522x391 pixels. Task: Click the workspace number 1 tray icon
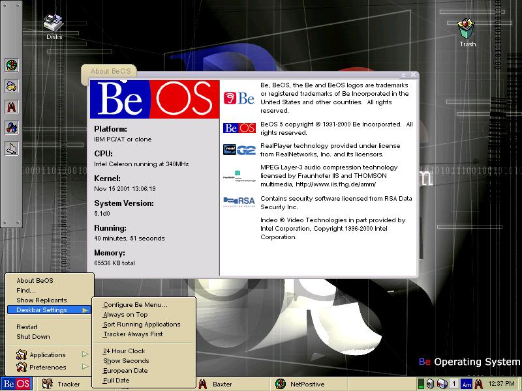[x=453, y=384]
